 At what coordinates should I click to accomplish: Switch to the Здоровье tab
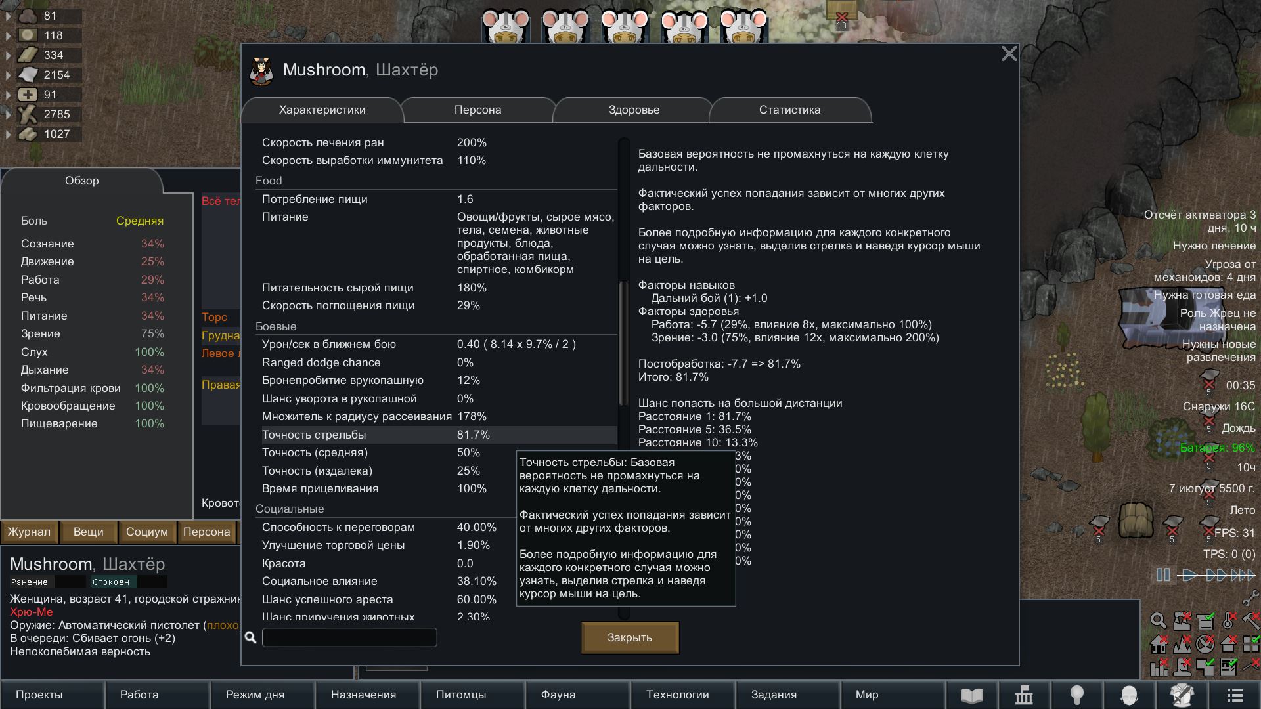pos(634,110)
